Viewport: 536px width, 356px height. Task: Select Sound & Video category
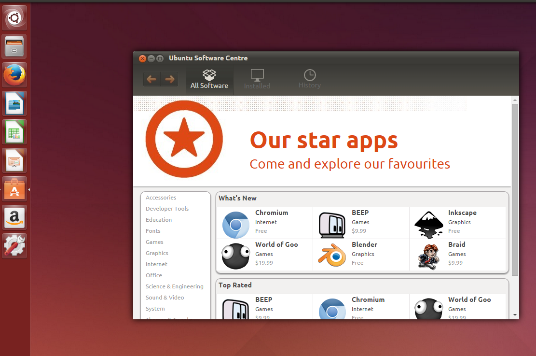(x=165, y=298)
